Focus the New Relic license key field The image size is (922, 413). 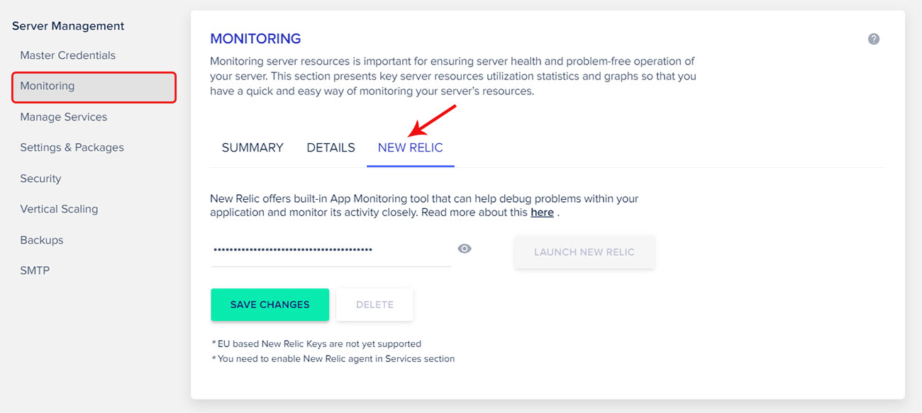coord(331,250)
